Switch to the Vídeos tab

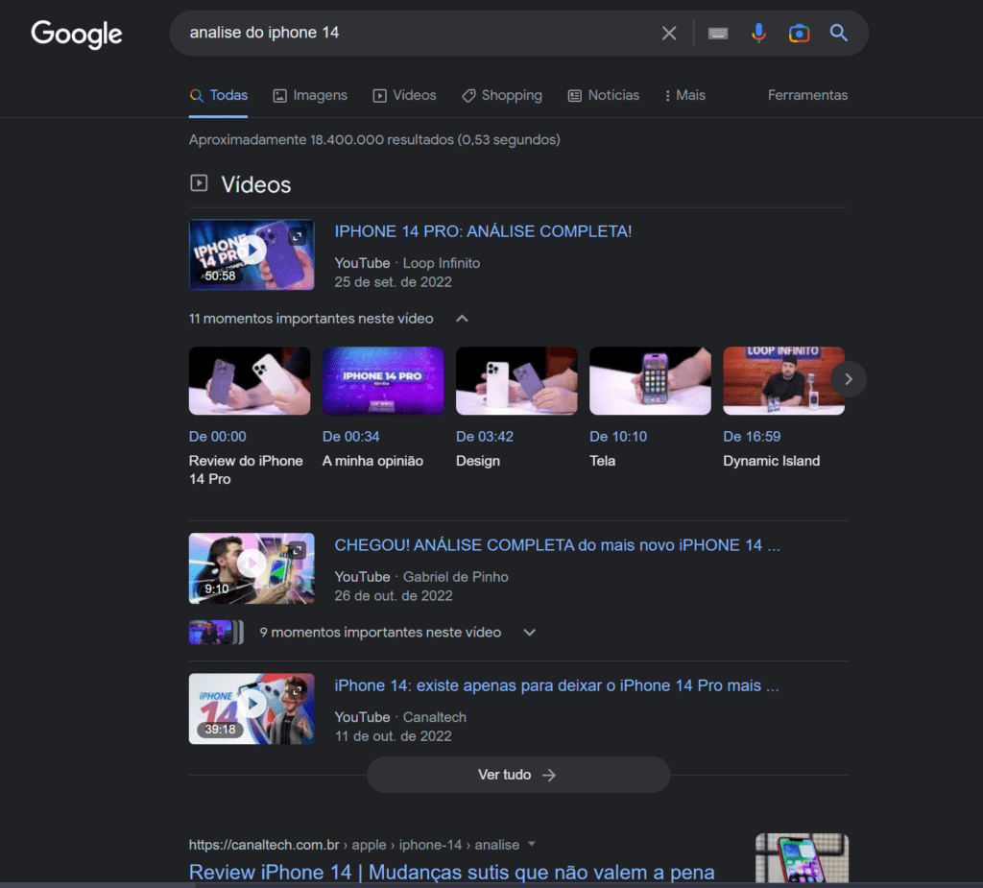(404, 95)
